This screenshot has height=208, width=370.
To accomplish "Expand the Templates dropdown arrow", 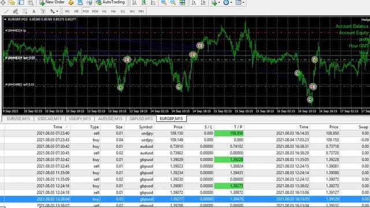I will tap(243, 2).
